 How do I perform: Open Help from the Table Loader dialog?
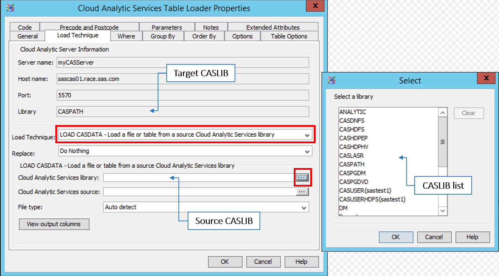pyautogui.click(x=302, y=262)
